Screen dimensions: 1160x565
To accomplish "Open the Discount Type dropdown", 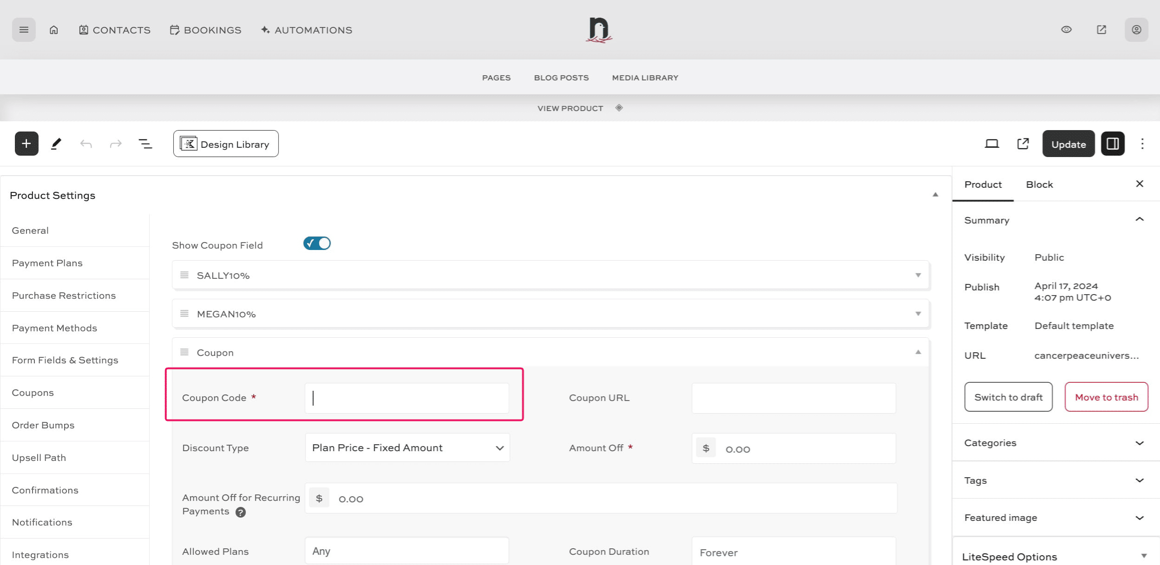I will [x=407, y=447].
